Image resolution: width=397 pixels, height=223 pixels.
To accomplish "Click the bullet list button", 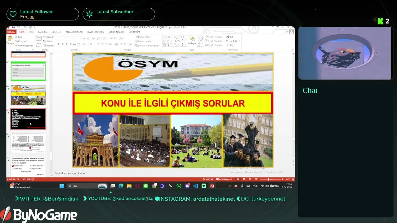I will [98, 38].
